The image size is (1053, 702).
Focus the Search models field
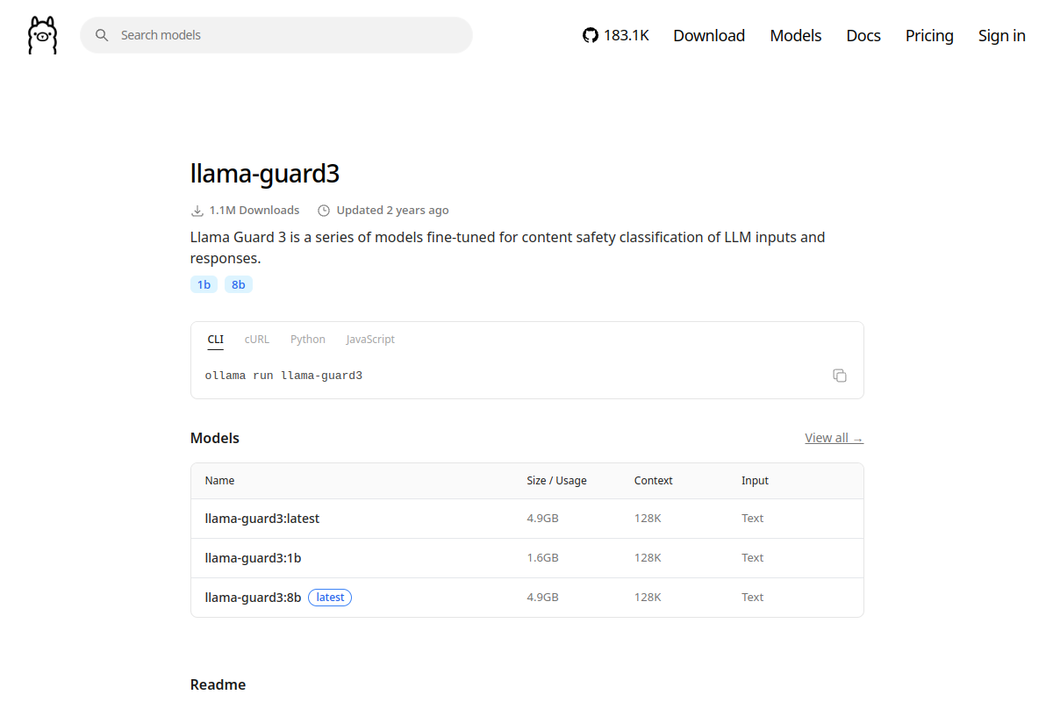[x=276, y=35]
